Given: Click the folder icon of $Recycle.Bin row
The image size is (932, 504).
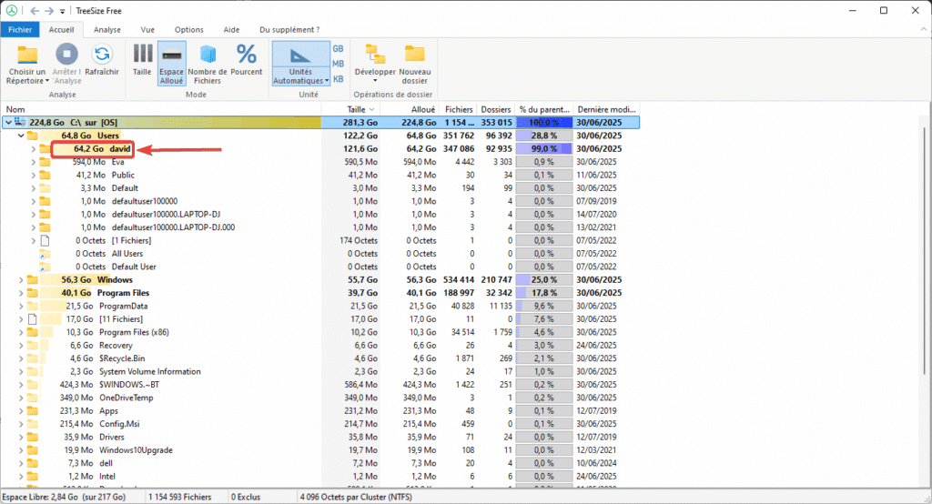Looking at the screenshot, I should point(33,358).
